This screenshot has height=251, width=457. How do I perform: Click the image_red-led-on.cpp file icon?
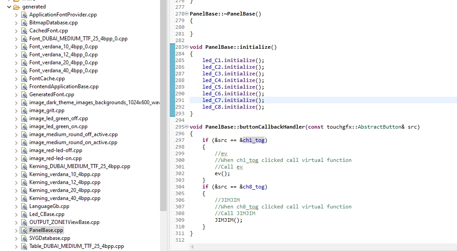(x=24, y=159)
